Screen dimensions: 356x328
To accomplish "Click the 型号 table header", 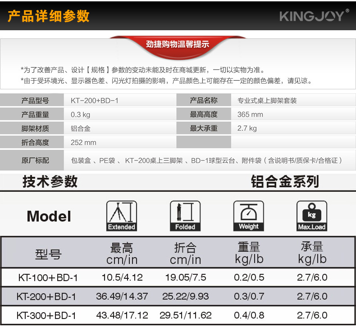I will (48, 254).
